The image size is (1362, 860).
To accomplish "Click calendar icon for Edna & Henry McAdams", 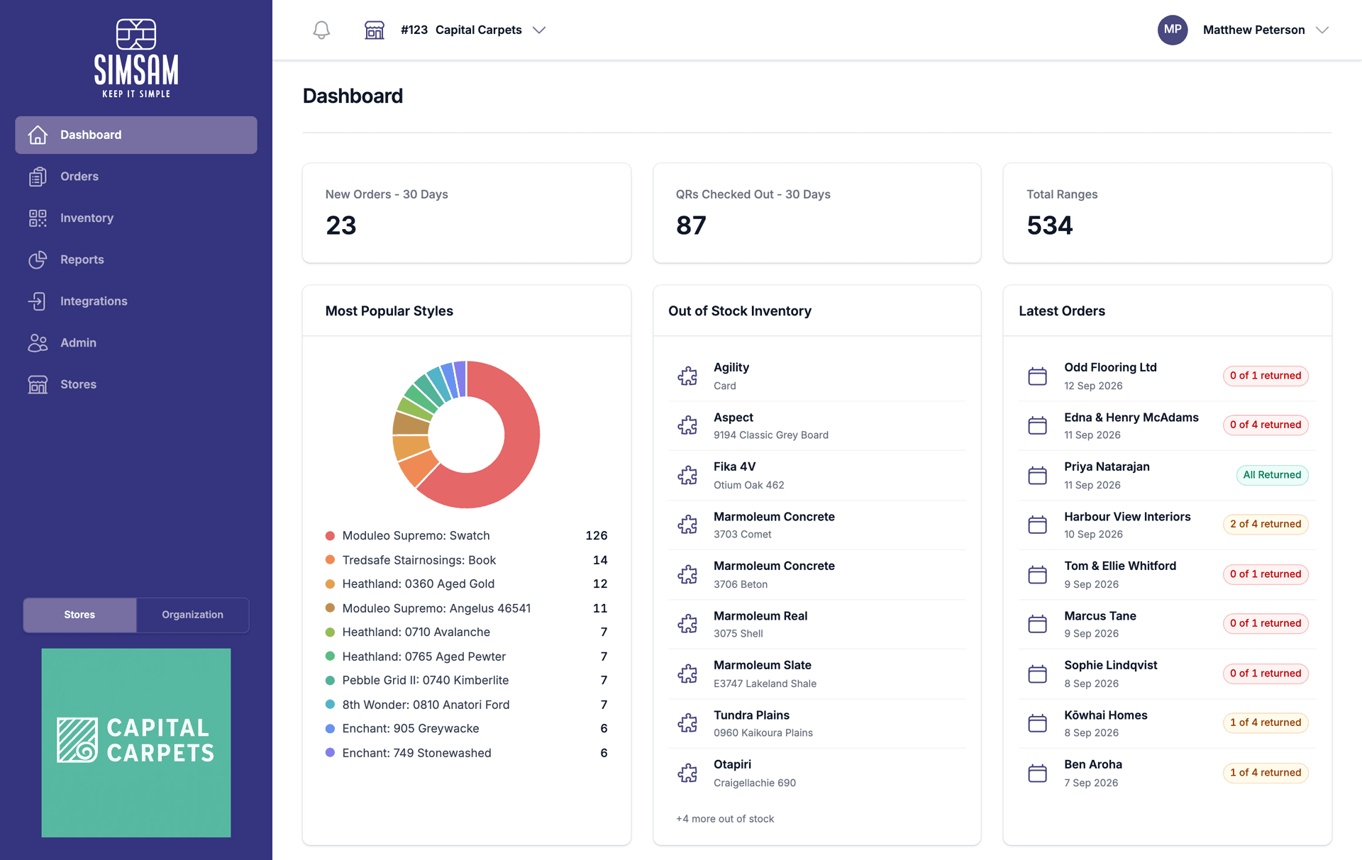I will pos(1038,425).
